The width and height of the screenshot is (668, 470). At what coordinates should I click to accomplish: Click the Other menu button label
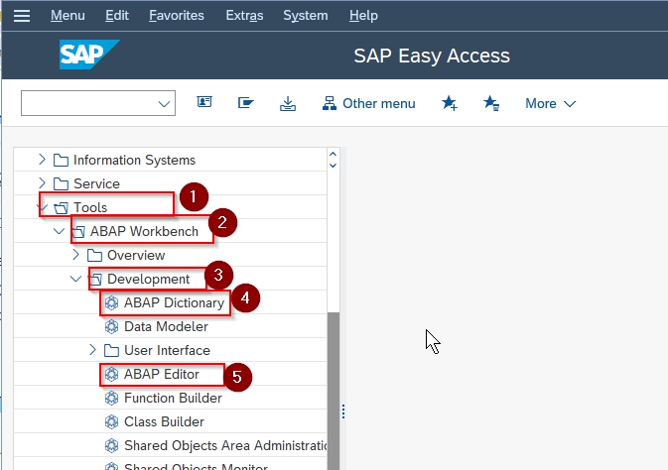379,103
